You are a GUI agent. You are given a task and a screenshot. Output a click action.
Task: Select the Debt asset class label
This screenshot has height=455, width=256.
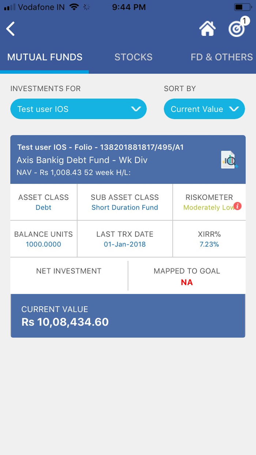[x=43, y=207]
